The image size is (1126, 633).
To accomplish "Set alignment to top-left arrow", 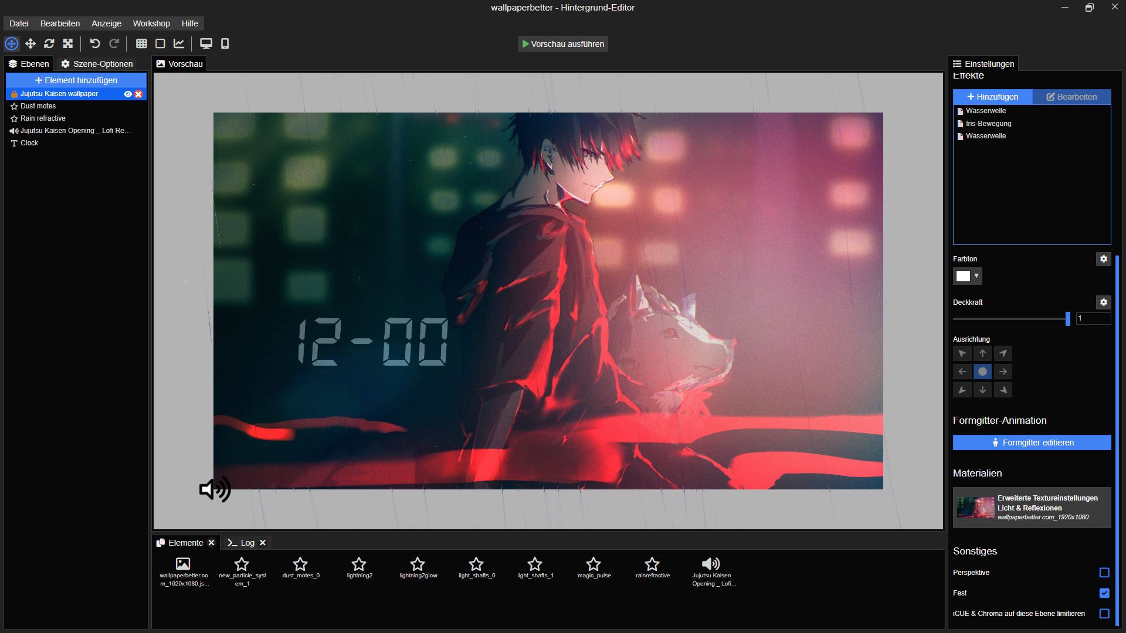I will click(962, 353).
